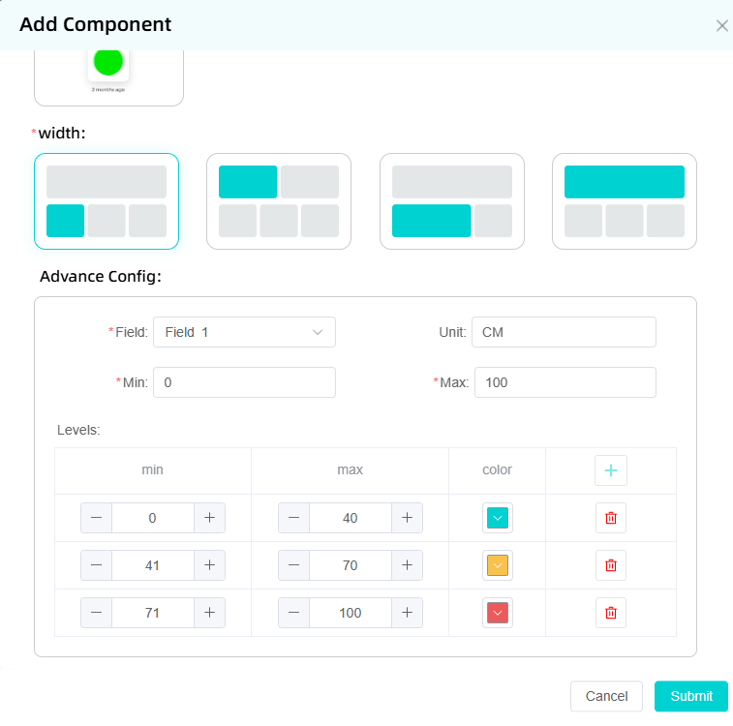Select the full width layout option

tap(625, 201)
